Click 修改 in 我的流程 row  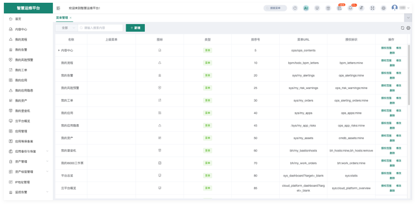tap(398, 60)
